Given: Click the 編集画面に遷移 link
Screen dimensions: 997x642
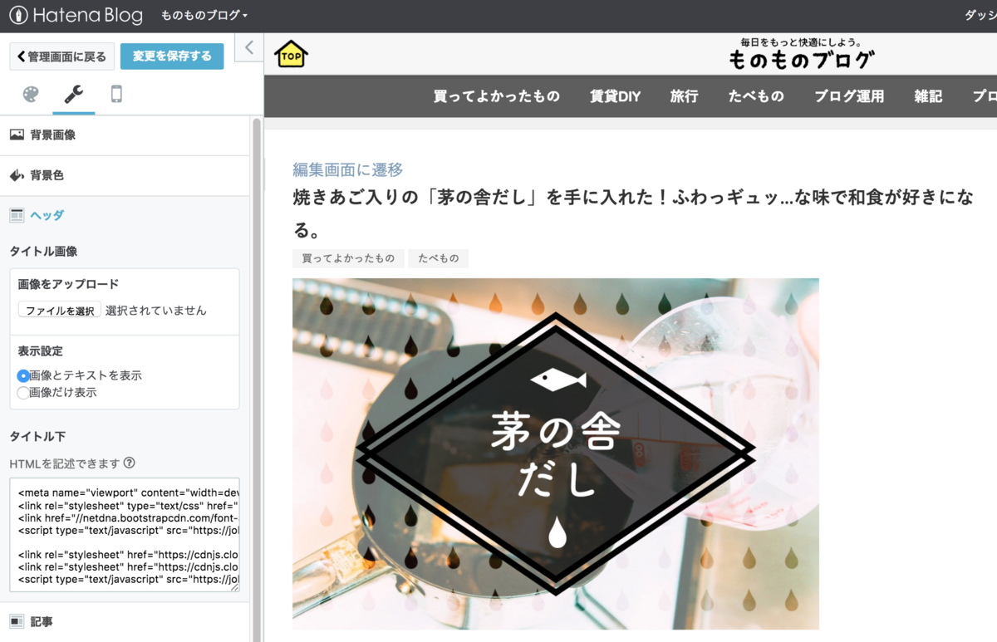Looking at the screenshot, I should (x=347, y=169).
